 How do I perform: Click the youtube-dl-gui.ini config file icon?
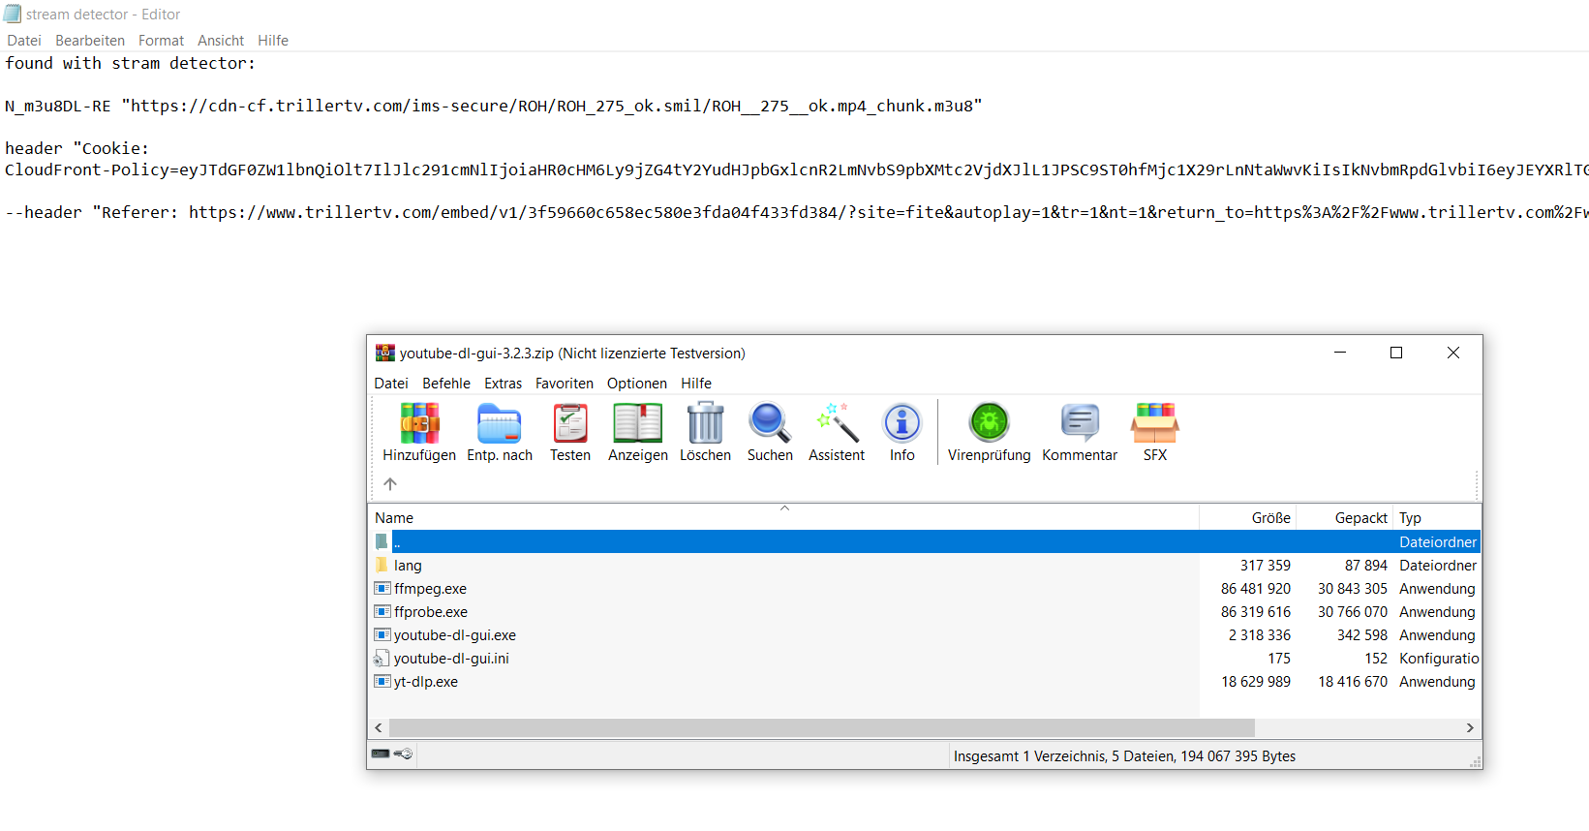382,659
